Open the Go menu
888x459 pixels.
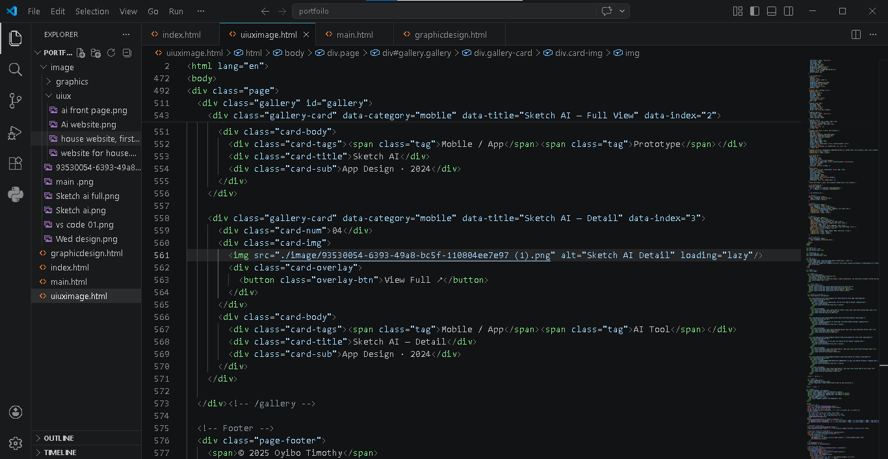coord(153,11)
